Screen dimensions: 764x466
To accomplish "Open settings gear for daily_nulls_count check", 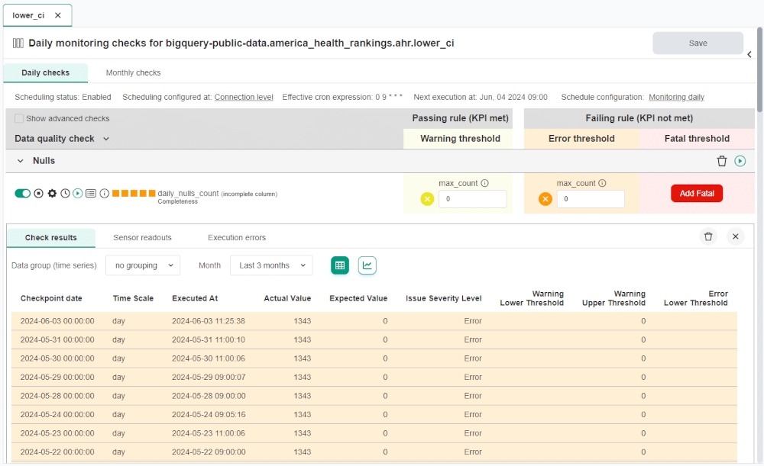I will click(x=52, y=194).
